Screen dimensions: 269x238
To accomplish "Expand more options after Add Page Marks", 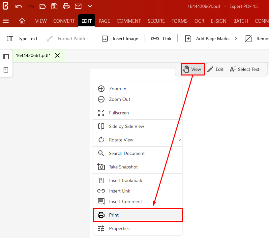I will (x=236, y=39).
